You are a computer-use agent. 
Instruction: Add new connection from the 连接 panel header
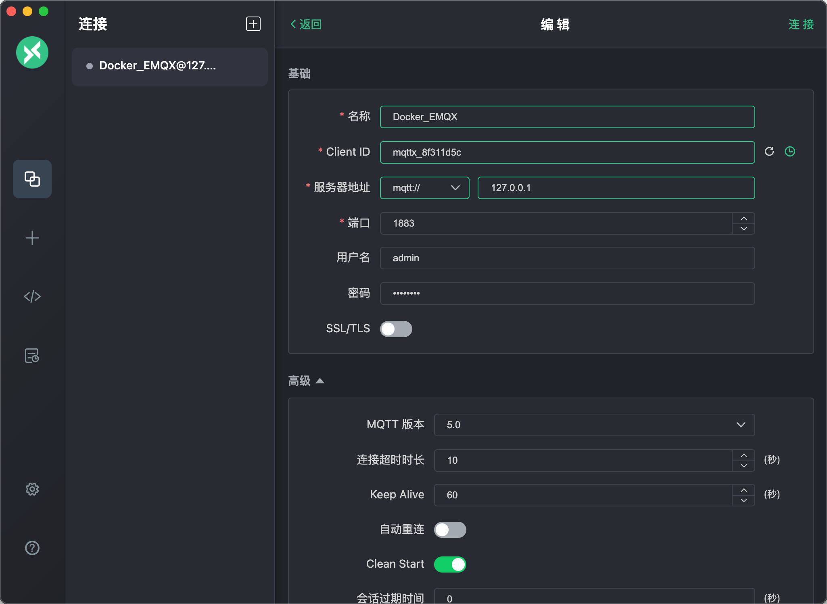click(x=253, y=24)
